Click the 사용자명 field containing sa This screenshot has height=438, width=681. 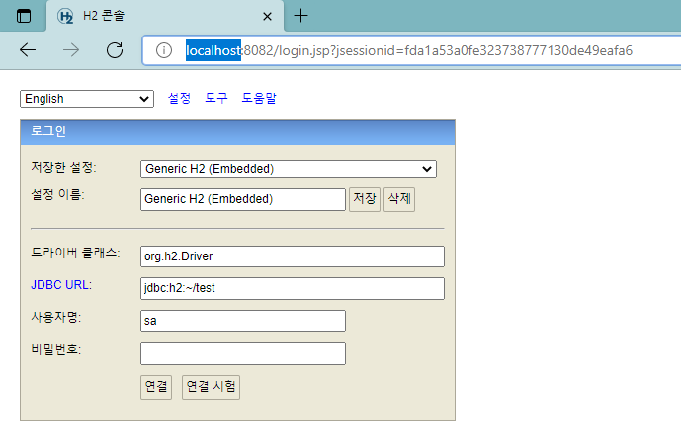(243, 321)
